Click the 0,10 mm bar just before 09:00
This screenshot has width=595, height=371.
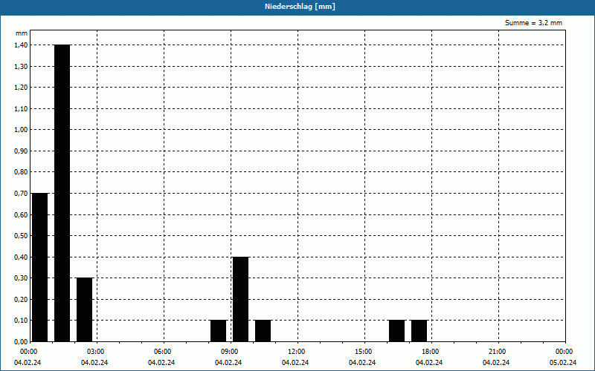(x=218, y=331)
